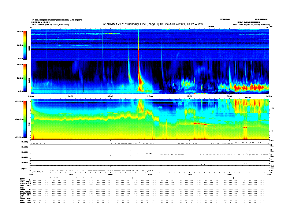
Task: Click the 100 frequency label right of TNR panel
Action: (x=272, y=108)
